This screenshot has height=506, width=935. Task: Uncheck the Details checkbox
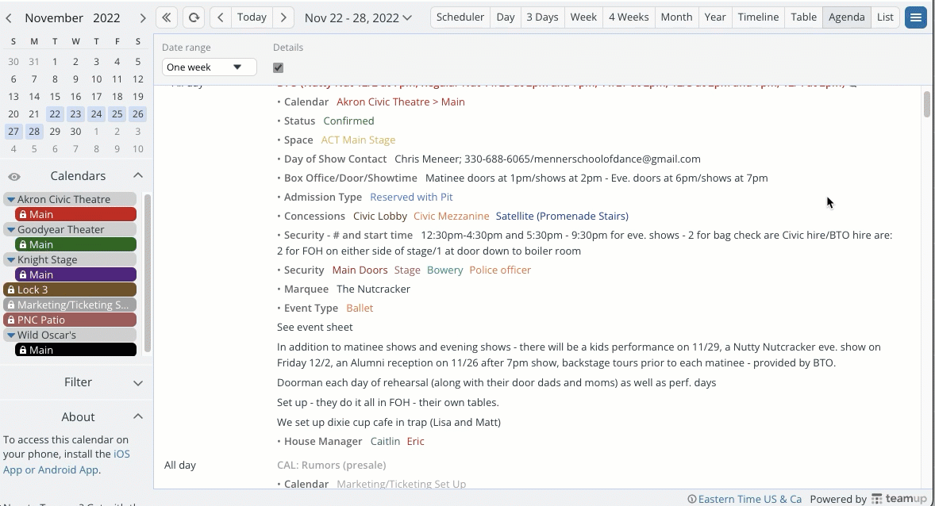tap(278, 67)
